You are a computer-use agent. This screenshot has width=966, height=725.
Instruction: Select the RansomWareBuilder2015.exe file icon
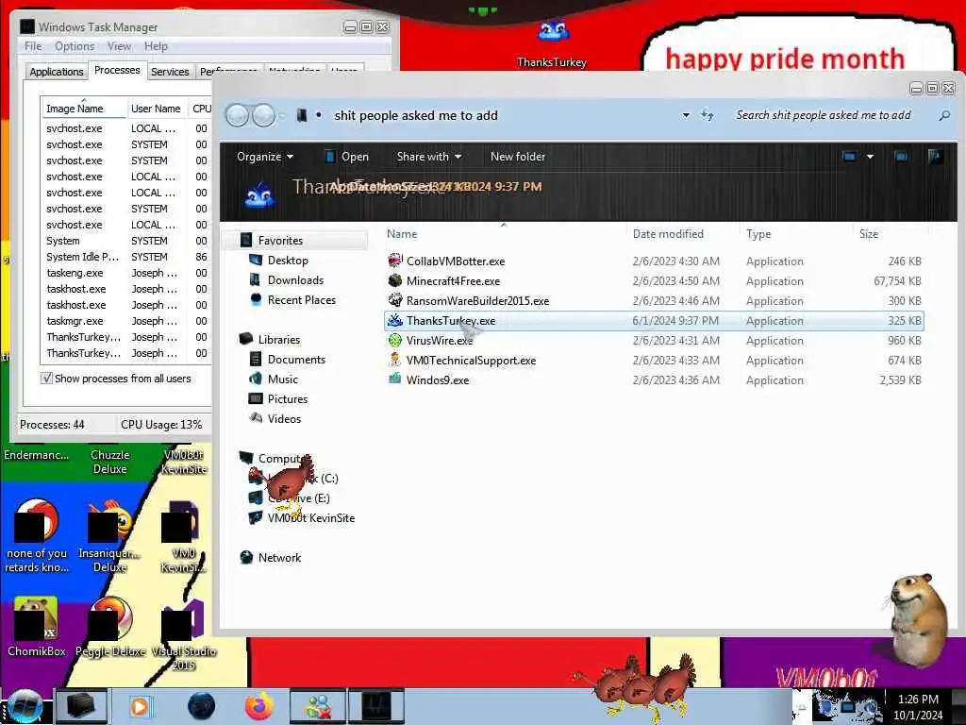[395, 300]
